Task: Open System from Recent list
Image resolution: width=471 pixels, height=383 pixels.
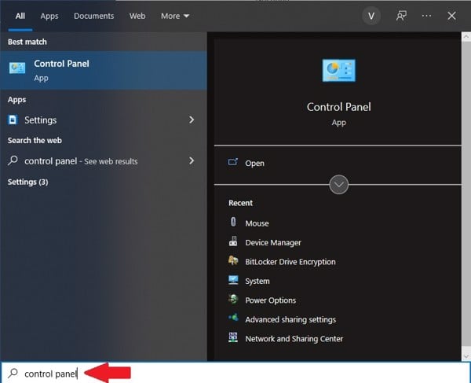Action: (257, 281)
